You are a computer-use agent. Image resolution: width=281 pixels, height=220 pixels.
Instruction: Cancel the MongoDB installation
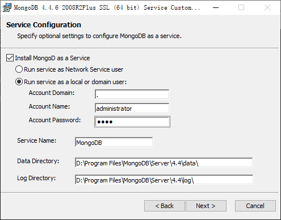click(255, 206)
